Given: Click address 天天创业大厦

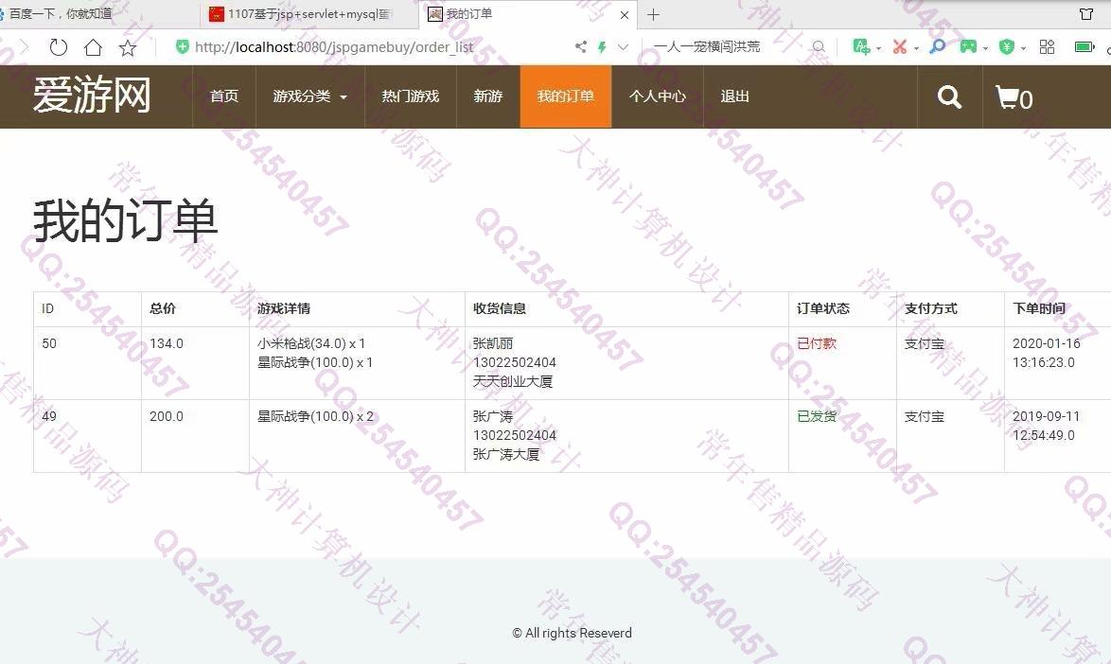Looking at the screenshot, I should (512, 381).
